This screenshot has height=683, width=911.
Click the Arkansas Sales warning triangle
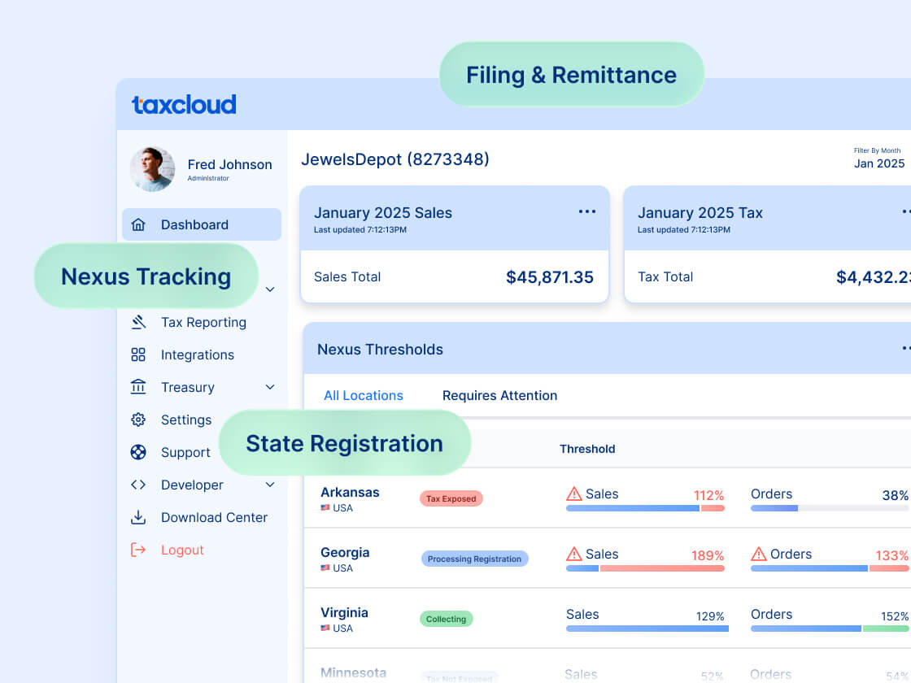[x=574, y=494]
